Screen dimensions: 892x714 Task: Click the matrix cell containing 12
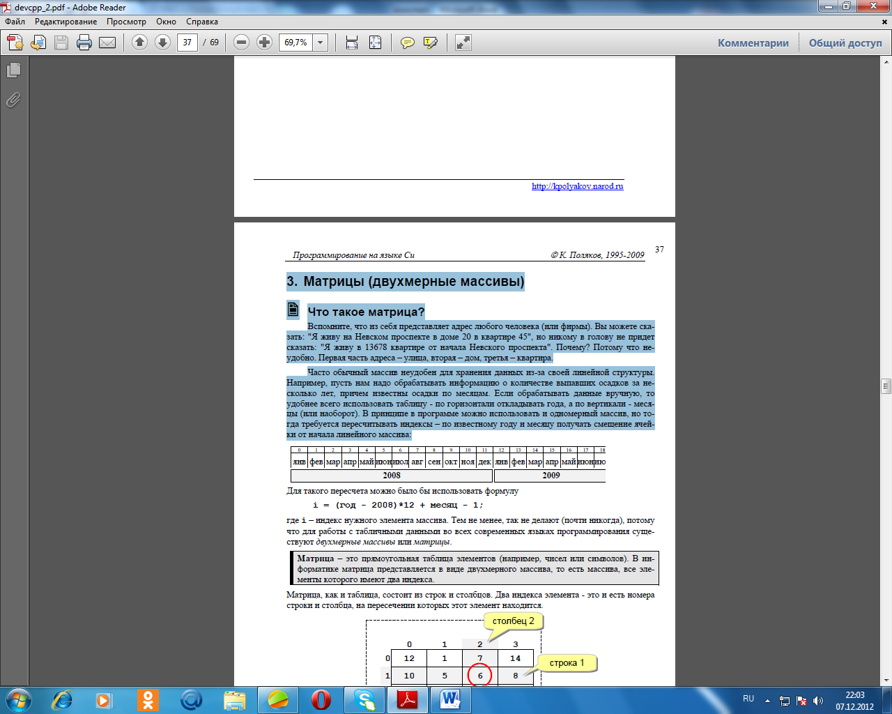coord(409,658)
